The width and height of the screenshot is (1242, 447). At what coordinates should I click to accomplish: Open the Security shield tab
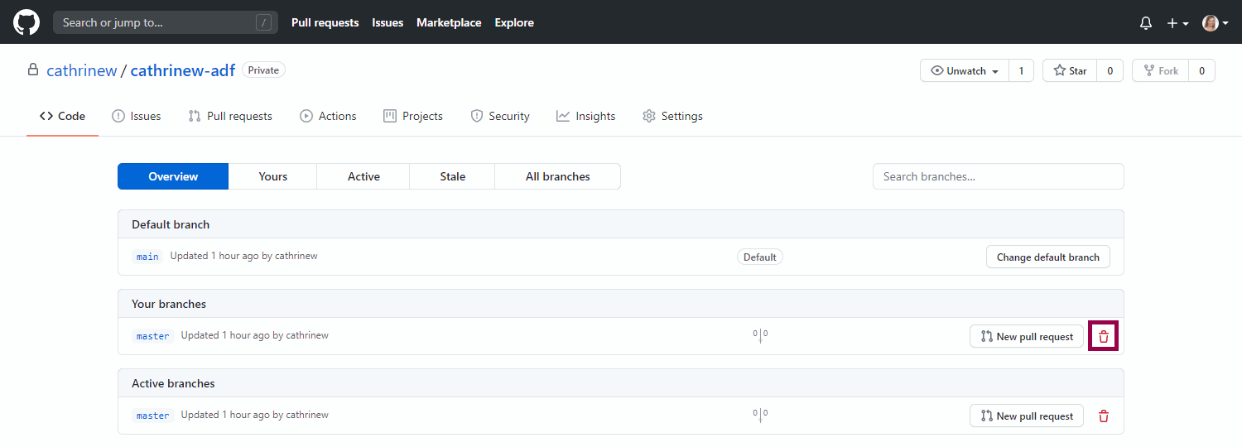click(x=499, y=116)
